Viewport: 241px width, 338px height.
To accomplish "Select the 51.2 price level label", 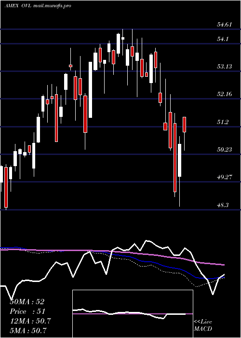I will 223,122.
